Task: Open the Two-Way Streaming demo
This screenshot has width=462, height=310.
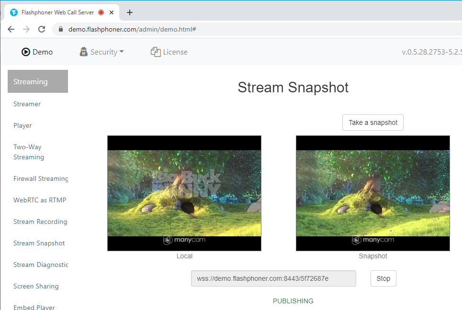Action: 29,152
